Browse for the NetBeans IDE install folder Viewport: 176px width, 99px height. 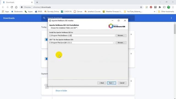[121, 35]
